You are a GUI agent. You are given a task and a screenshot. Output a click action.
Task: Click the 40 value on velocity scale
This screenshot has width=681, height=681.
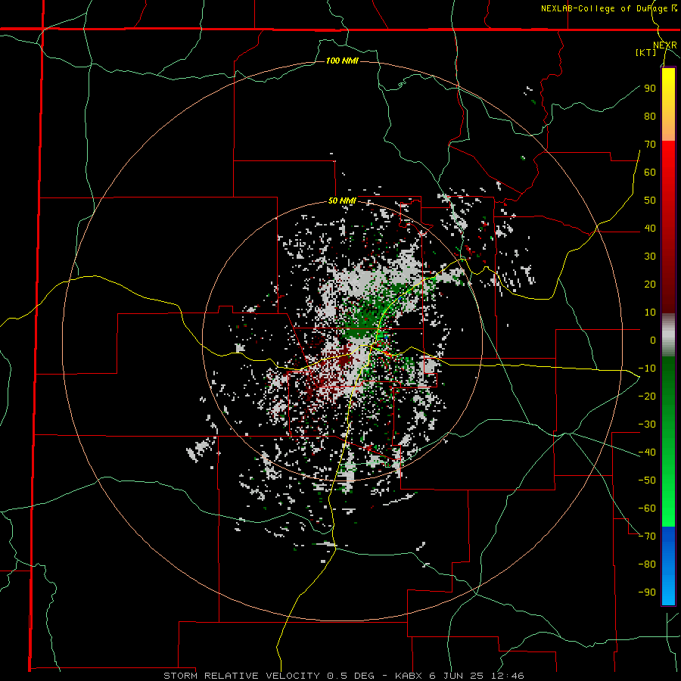click(650, 229)
